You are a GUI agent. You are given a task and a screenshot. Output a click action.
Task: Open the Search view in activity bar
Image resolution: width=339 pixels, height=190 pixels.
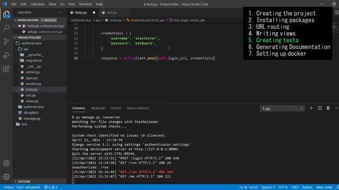click(6, 27)
